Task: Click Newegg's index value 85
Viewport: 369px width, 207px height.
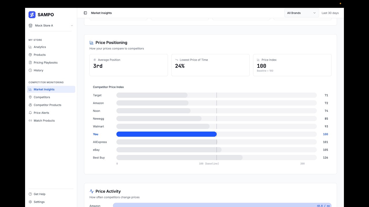Action: pyautogui.click(x=326, y=118)
